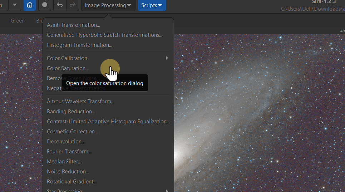Screen dimensions: 345x192
Task: Click the round record/livestack icon
Action: tap(45, 5)
